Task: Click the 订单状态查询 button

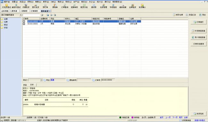Action: point(198,44)
